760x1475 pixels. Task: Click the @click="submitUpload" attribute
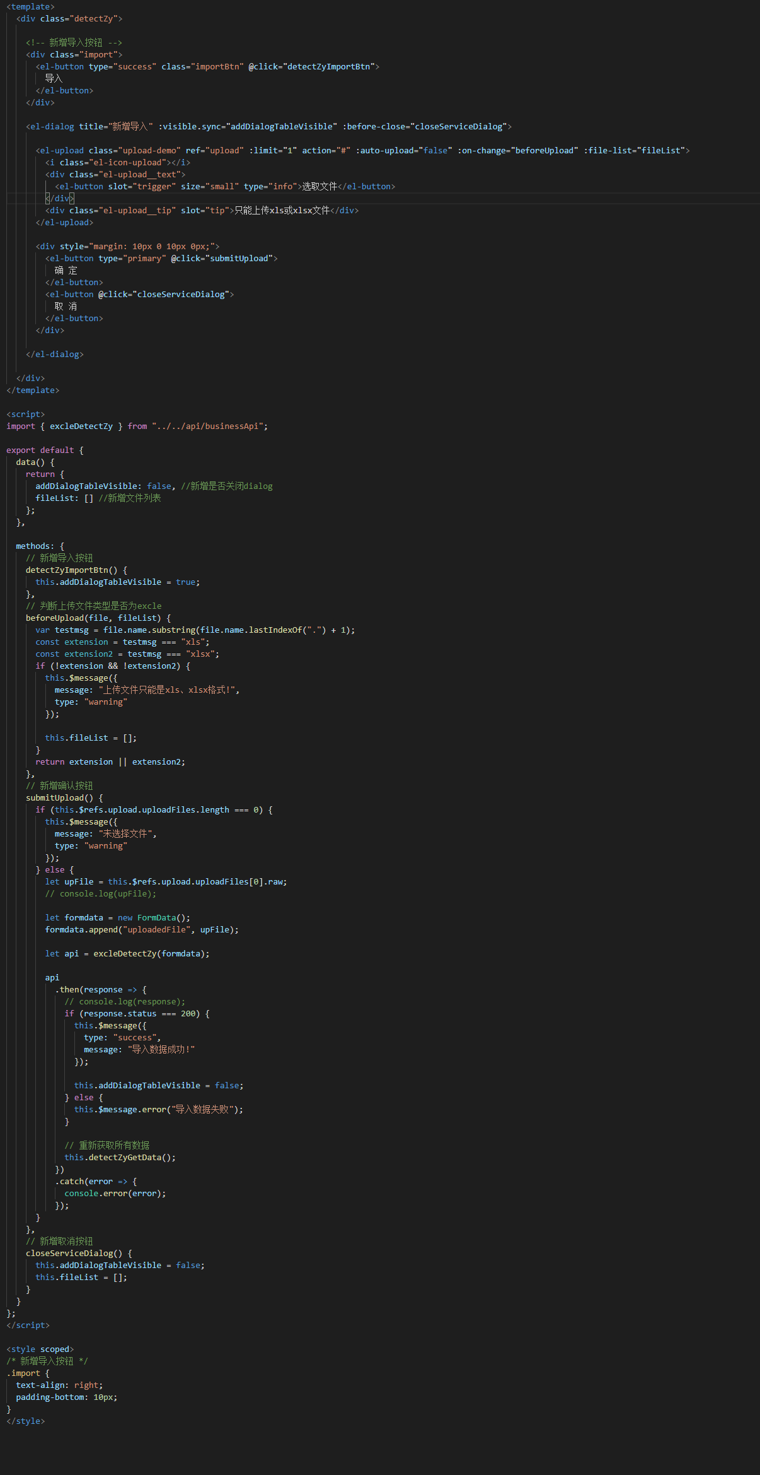click(222, 258)
